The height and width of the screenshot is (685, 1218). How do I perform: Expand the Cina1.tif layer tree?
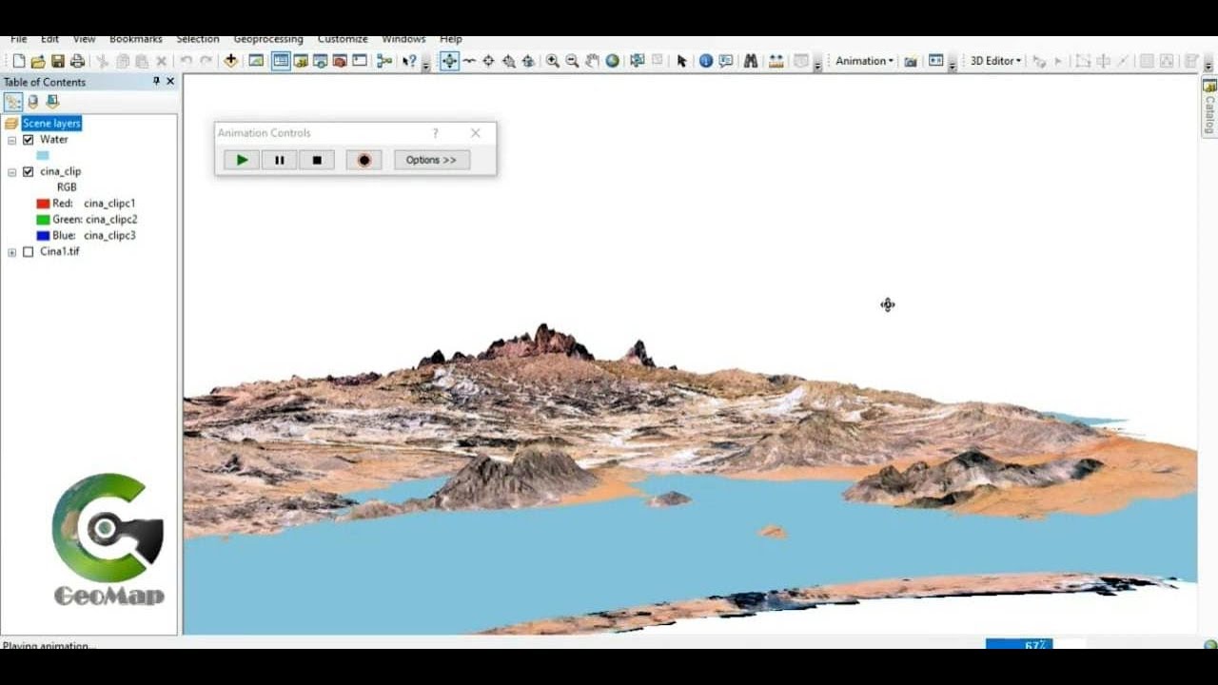pyautogui.click(x=11, y=252)
